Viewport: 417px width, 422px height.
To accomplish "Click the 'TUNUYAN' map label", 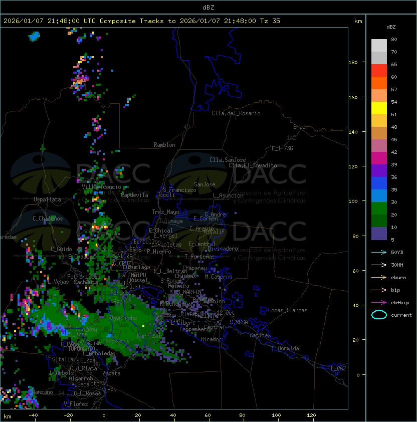I will click(x=106, y=390).
